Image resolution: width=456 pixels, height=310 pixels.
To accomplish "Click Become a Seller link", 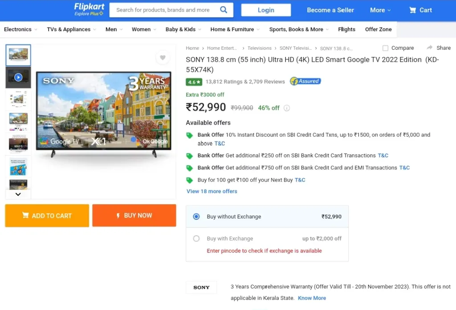I will (330, 10).
